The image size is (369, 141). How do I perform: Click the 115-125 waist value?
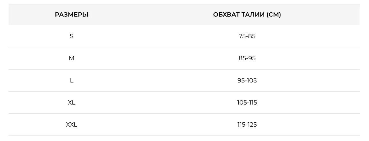tap(247, 125)
